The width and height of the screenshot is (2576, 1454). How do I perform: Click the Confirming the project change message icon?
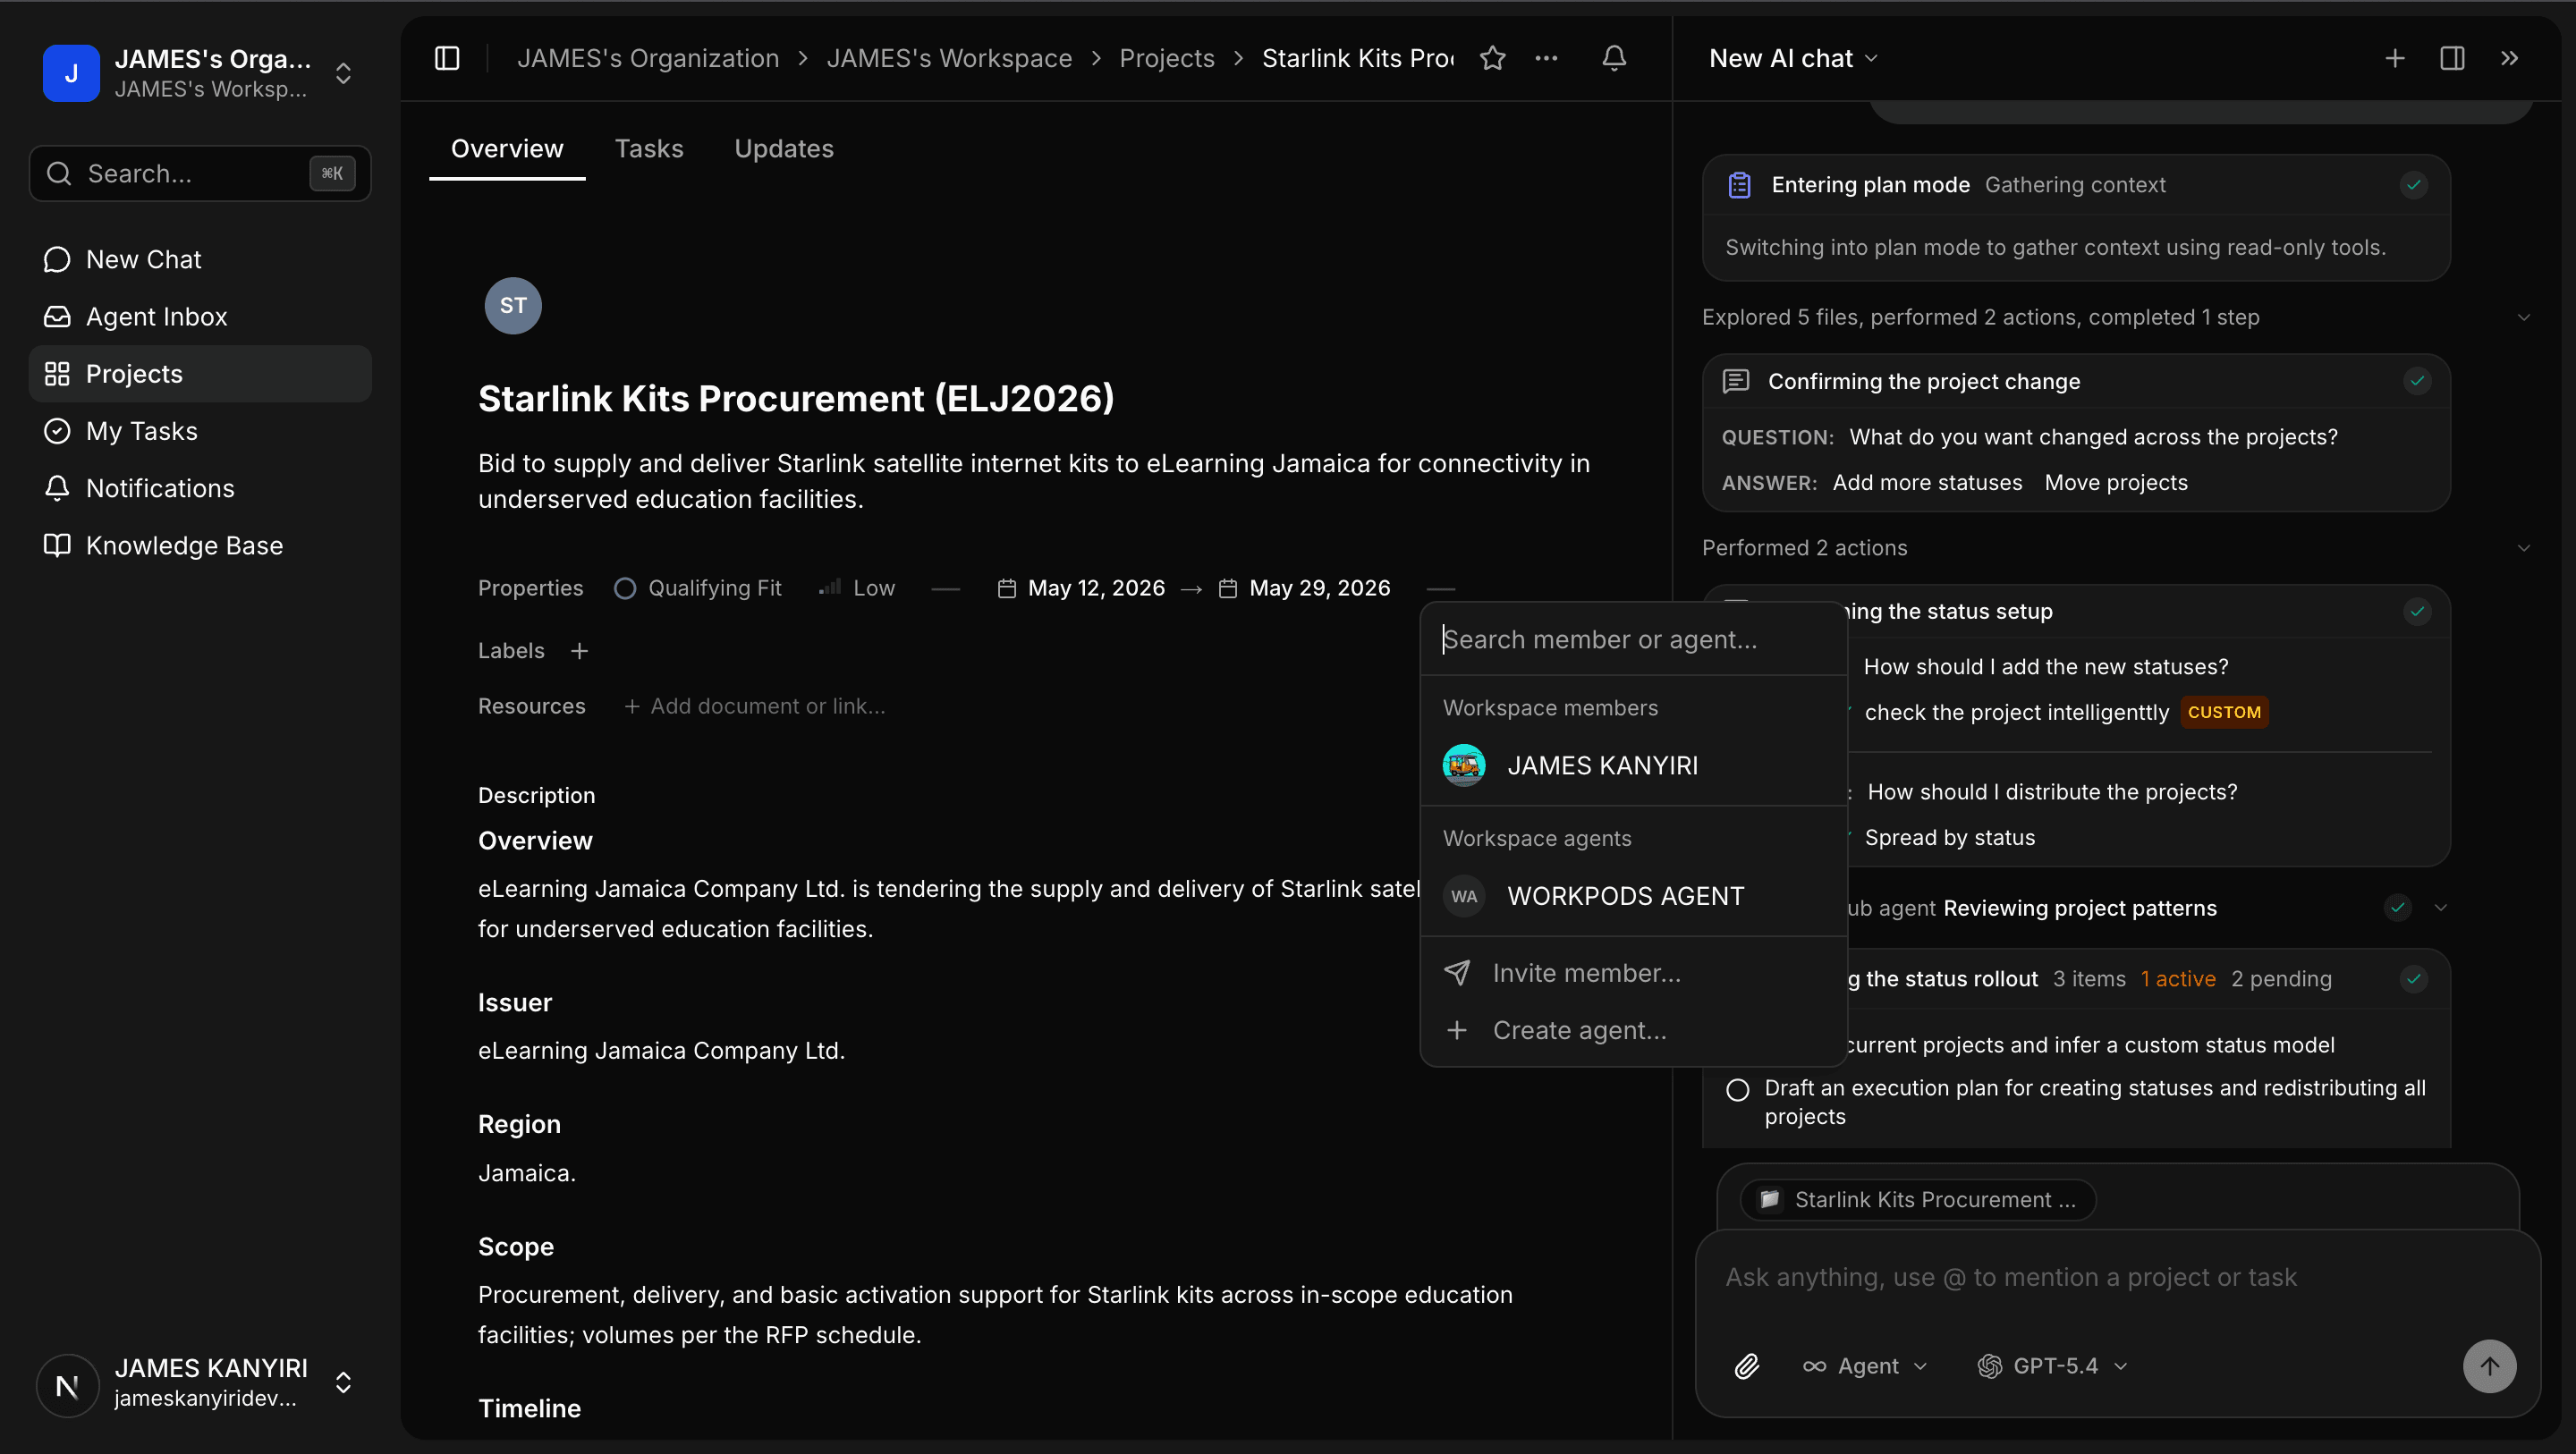pyautogui.click(x=1736, y=381)
